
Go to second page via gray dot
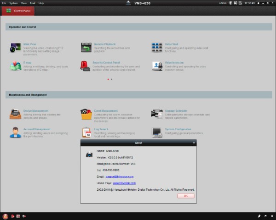[112, 79]
